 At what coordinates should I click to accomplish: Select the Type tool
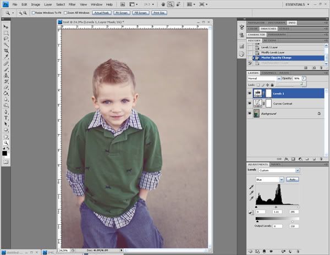[6, 118]
